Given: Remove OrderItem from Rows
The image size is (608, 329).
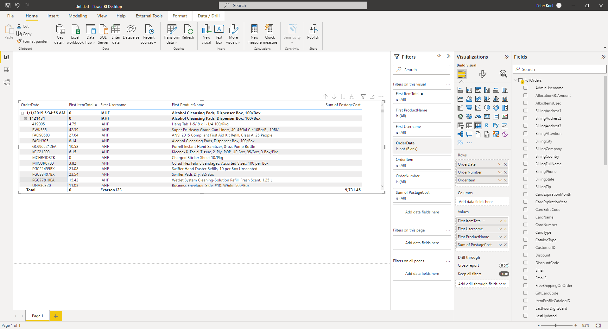Looking at the screenshot, I should [x=505, y=180].
